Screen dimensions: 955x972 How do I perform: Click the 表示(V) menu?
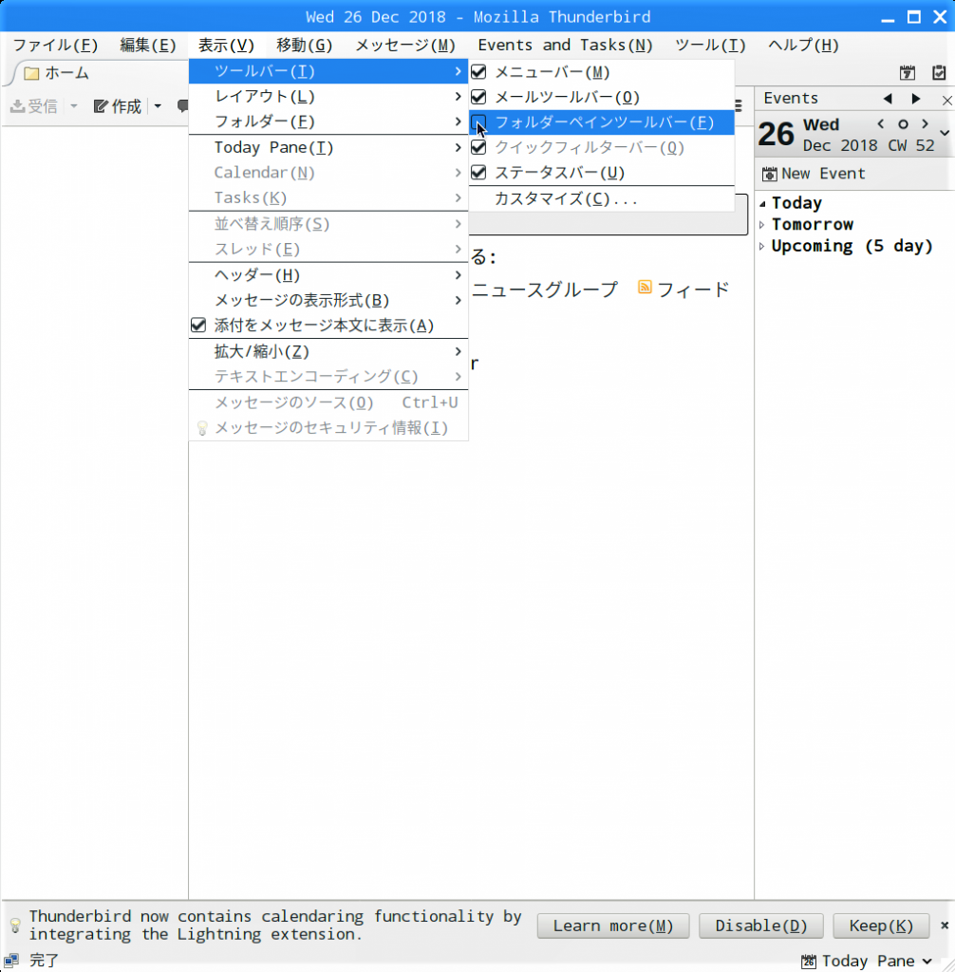[226, 46]
